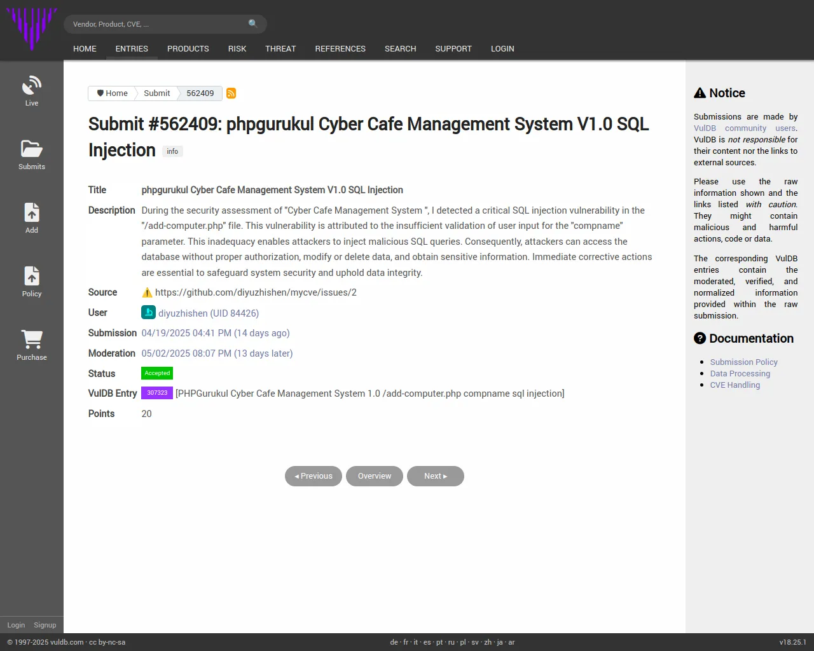Click the orange RSS feed icon
The image size is (814, 651).
pyautogui.click(x=231, y=93)
